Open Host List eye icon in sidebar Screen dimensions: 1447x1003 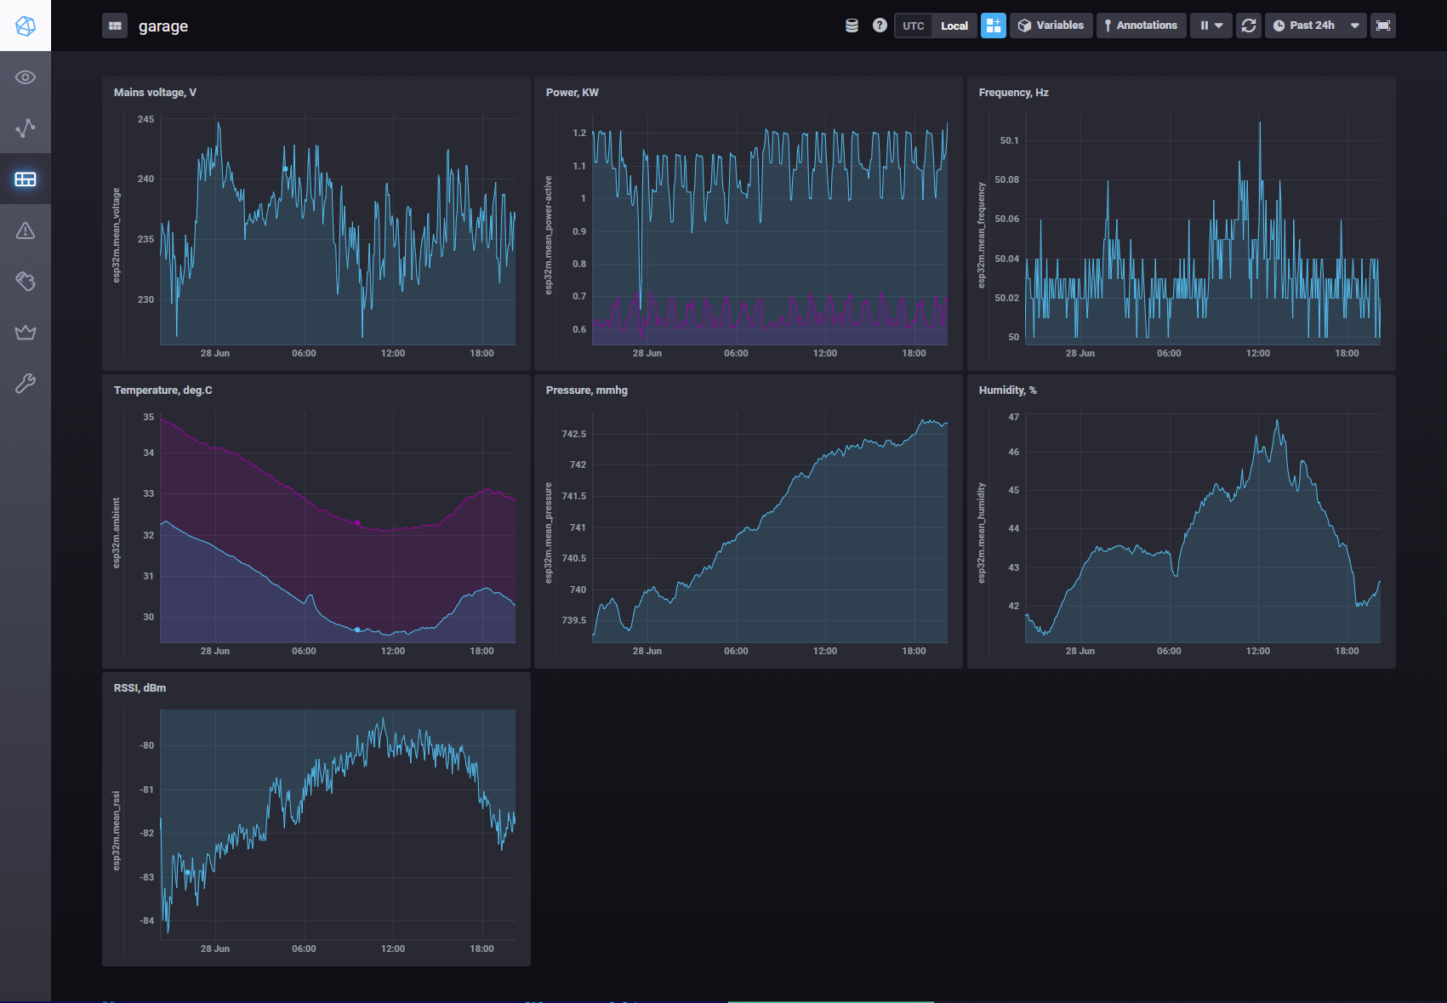point(26,77)
